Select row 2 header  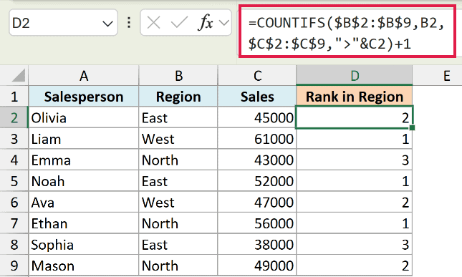pos(14,117)
